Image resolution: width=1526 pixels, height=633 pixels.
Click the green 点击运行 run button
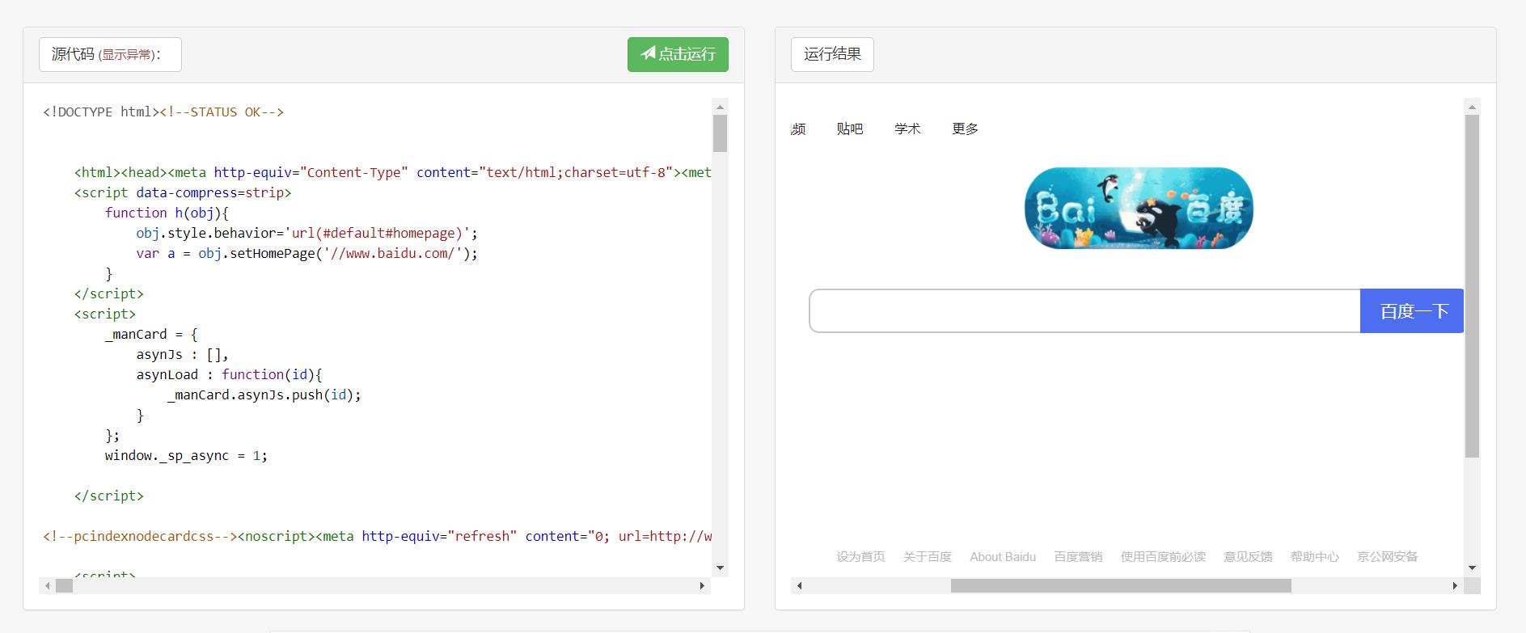678,54
